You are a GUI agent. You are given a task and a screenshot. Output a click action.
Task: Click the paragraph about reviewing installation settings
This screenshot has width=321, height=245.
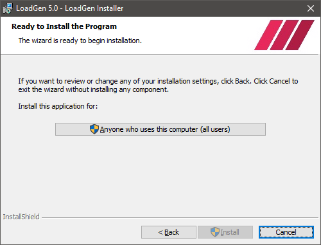pos(158,86)
